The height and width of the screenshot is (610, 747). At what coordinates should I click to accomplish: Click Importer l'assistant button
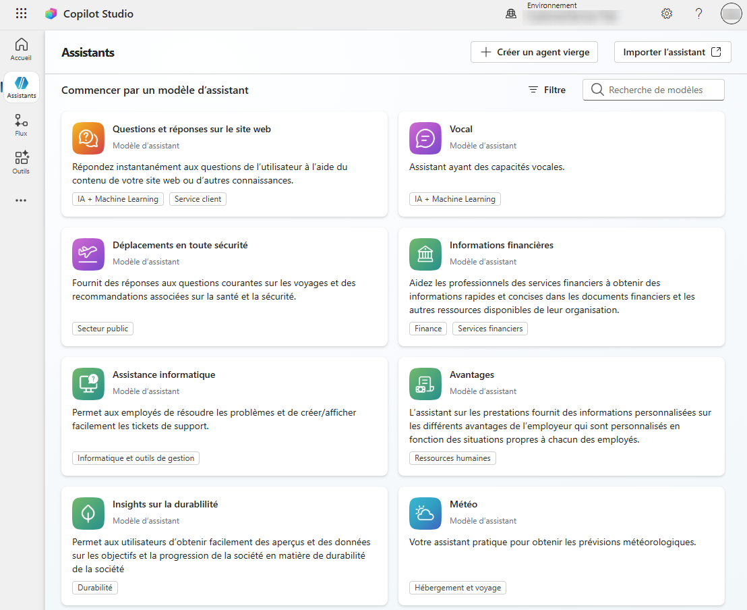click(x=672, y=52)
